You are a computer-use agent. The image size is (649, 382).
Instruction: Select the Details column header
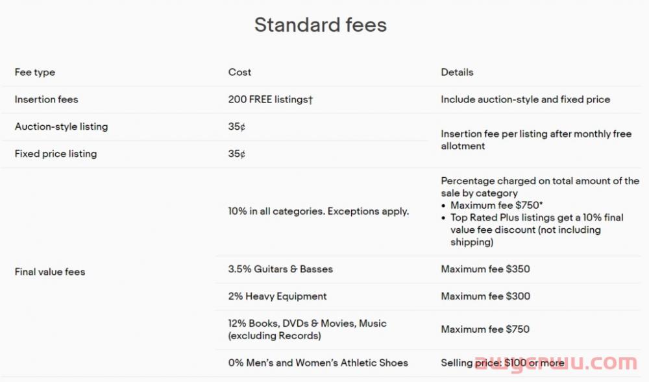point(457,72)
